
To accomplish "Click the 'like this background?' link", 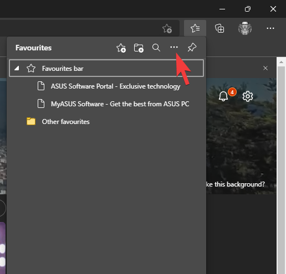I will (x=236, y=184).
